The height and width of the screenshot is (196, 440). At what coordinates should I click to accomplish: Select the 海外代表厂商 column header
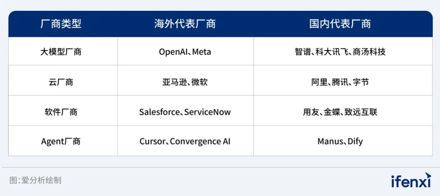point(185,24)
